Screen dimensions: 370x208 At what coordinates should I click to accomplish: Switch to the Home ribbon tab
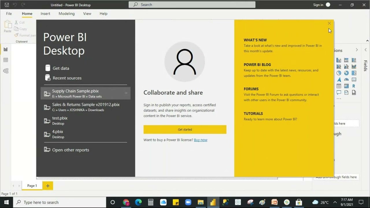pos(27,14)
